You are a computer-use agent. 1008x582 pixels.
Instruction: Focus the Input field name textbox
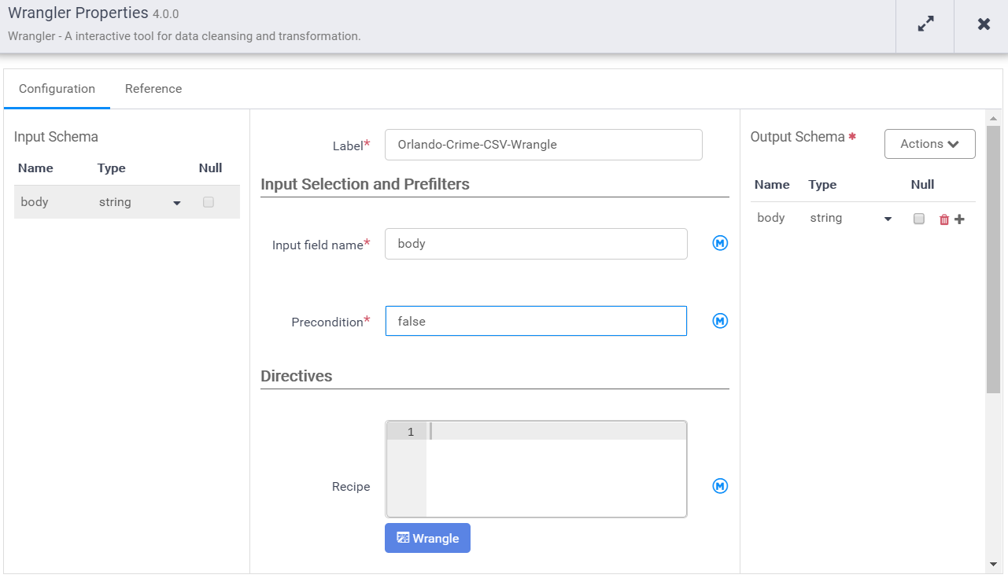coord(535,244)
